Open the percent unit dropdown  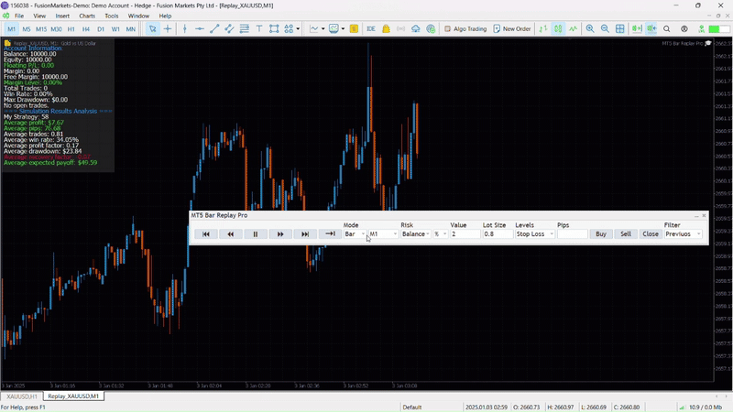point(441,234)
